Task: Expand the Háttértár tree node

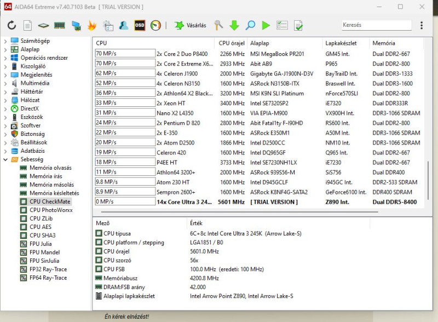Action: point(5,91)
